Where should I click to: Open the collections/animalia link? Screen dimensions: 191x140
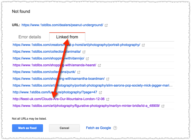pyautogui.click(x=47, y=52)
